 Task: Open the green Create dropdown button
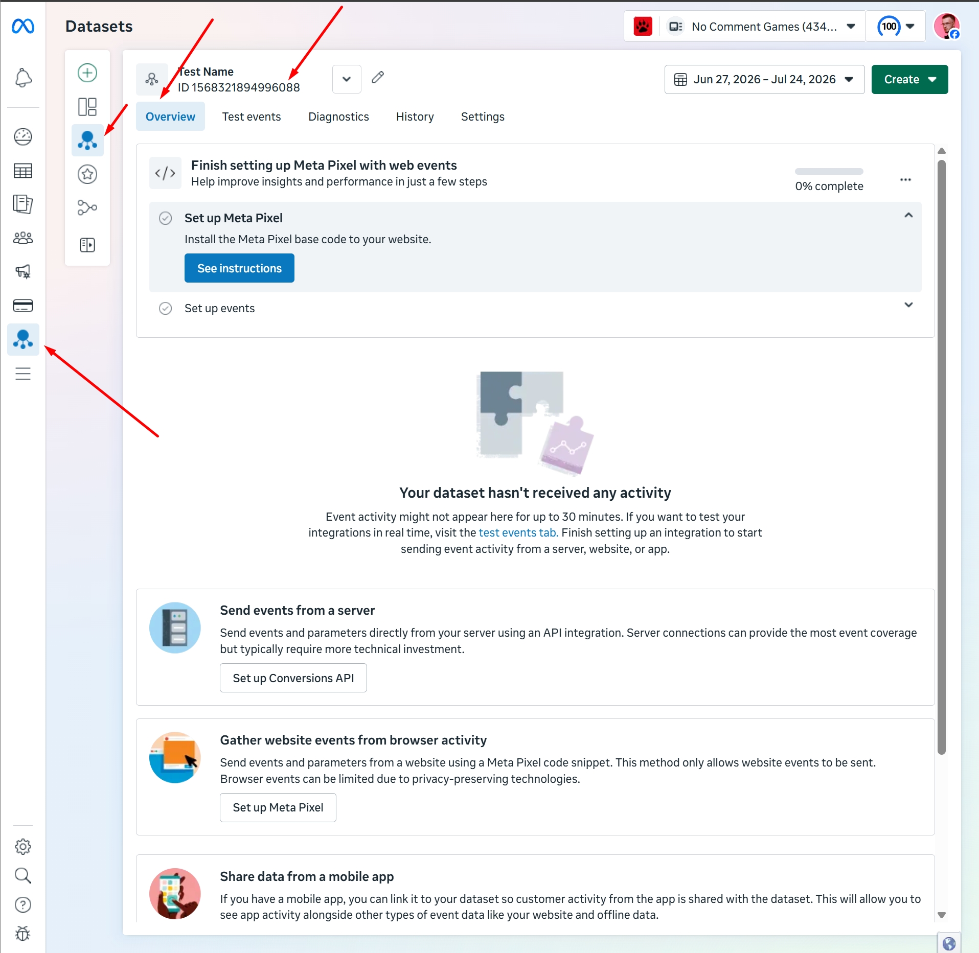909,79
